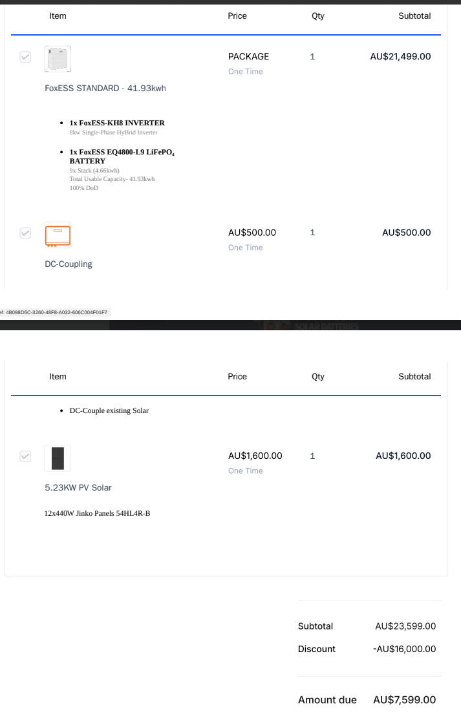The height and width of the screenshot is (720, 461).
Task: Select the FoxESS EQ4800-L9 LiFePO4 BATTERY entry
Action: point(122,156)
